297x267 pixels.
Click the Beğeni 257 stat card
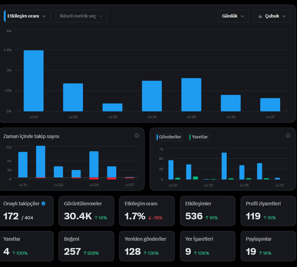click(x=86, y=246)
